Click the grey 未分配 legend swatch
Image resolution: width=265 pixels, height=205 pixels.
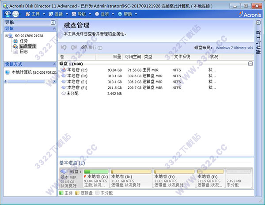(97, 193)
